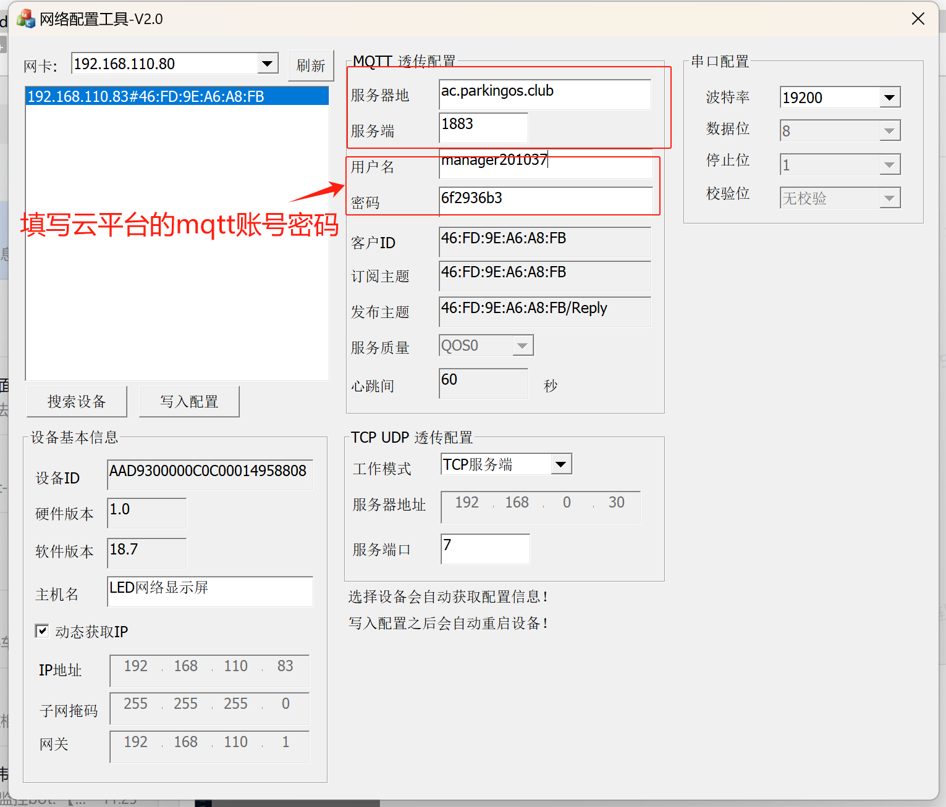Image resolution: width=946 pixels, height=807 pixels.
Task: Click the app icon in title bar
Action: point(25,19)
